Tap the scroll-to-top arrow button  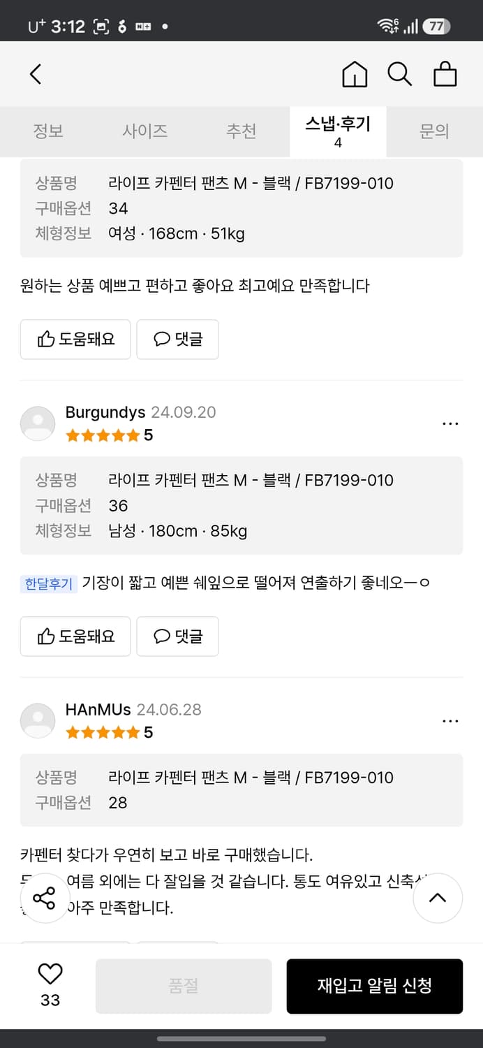(438, 898)
